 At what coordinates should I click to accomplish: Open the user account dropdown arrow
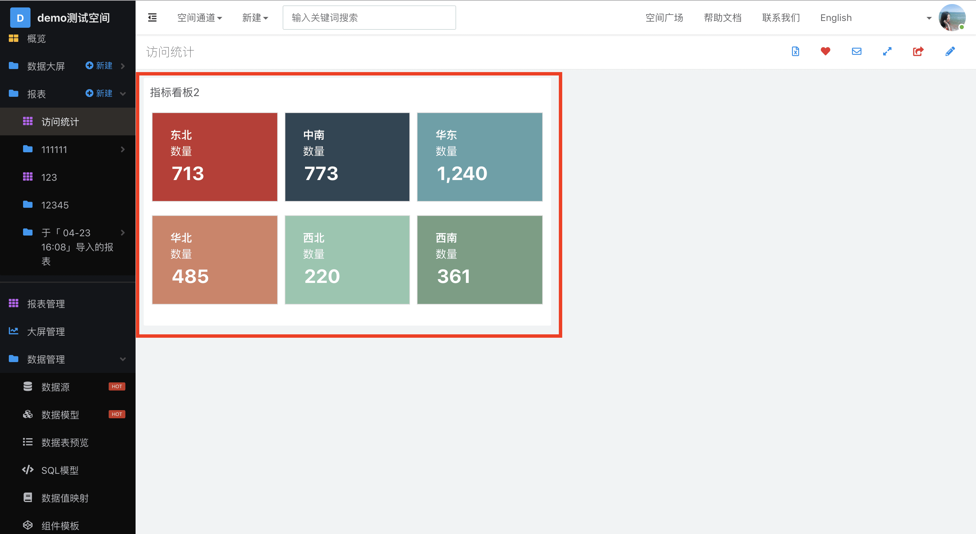929,18
